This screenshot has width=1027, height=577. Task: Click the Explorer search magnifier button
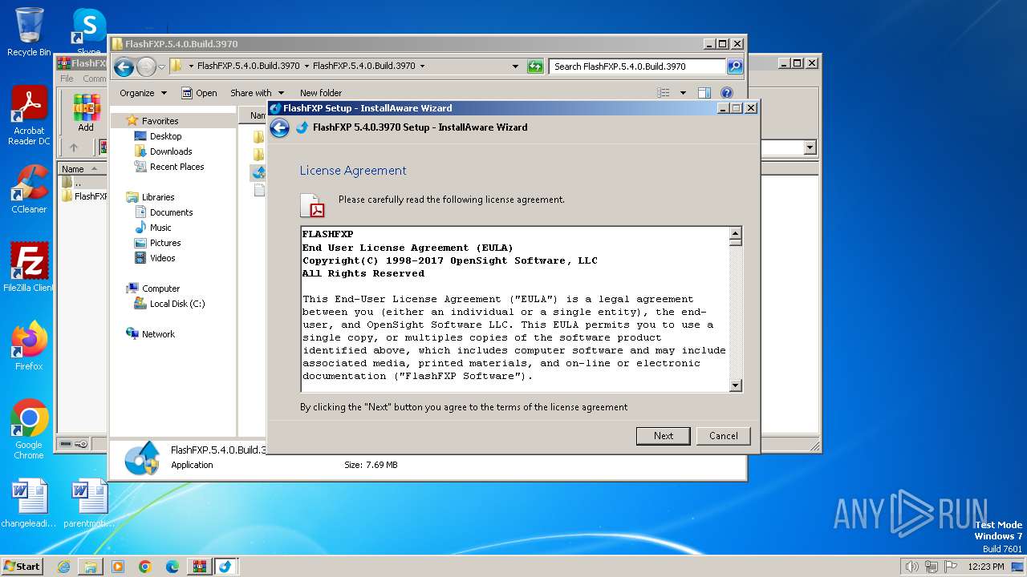pyautogui.click(x=735, y=67)
